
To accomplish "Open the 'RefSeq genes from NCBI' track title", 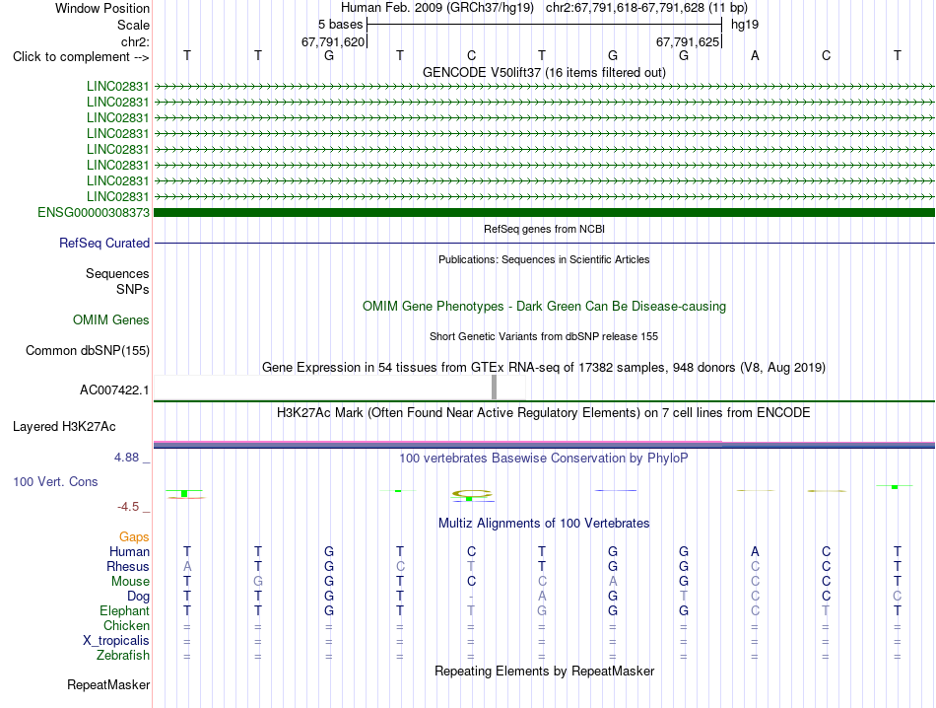I will [544, 229].
